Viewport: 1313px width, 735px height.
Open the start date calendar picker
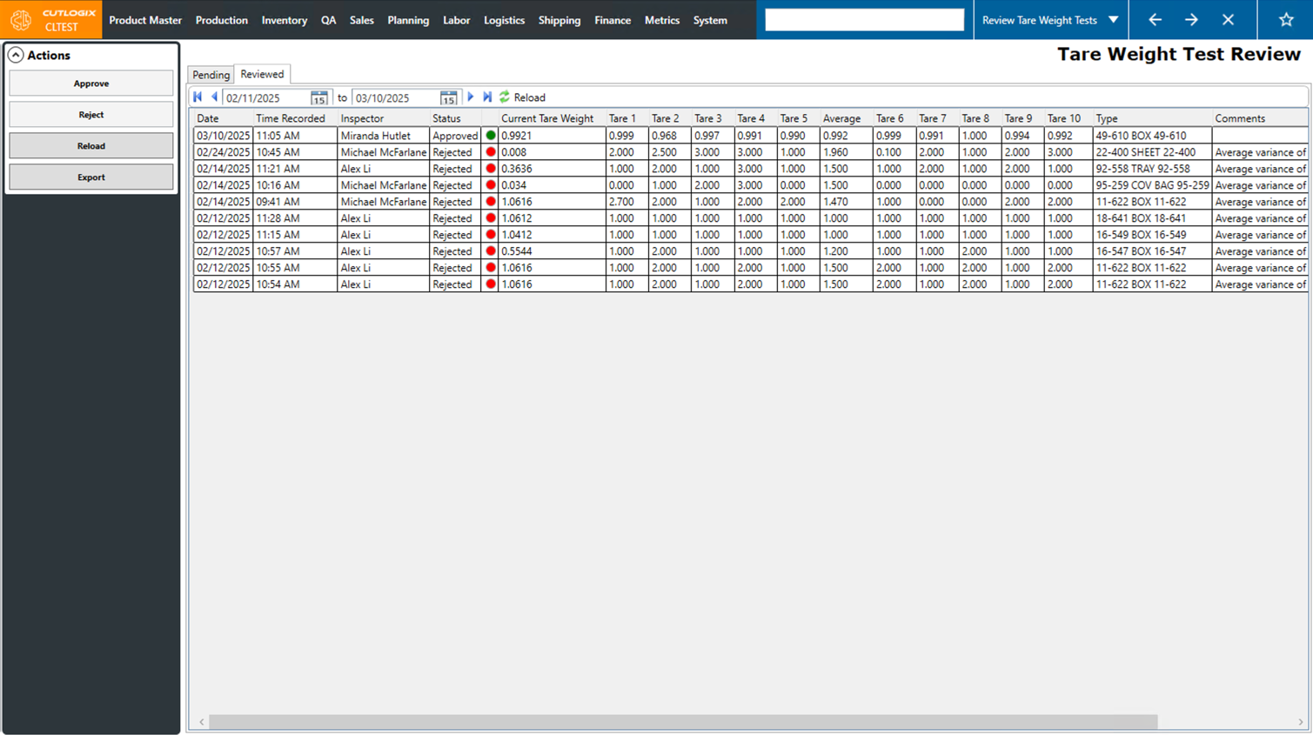(319, 98)
